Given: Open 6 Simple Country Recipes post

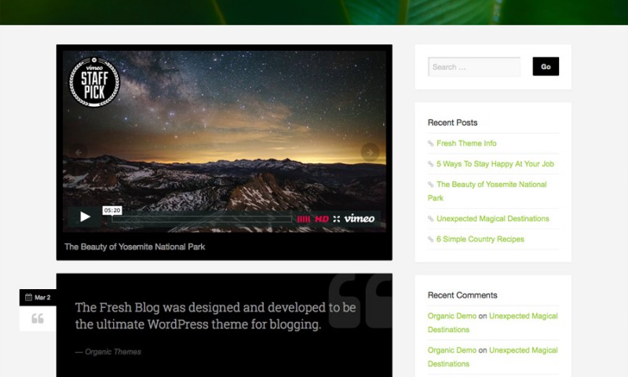Looking at the screenshot, I should (480, 240).
